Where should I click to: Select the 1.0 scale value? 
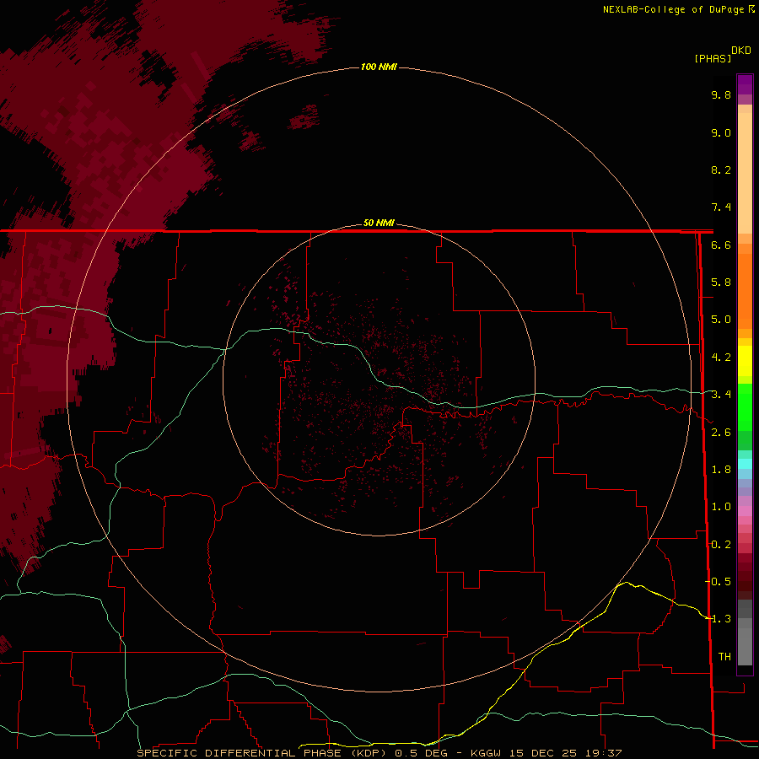pos(721,507)
